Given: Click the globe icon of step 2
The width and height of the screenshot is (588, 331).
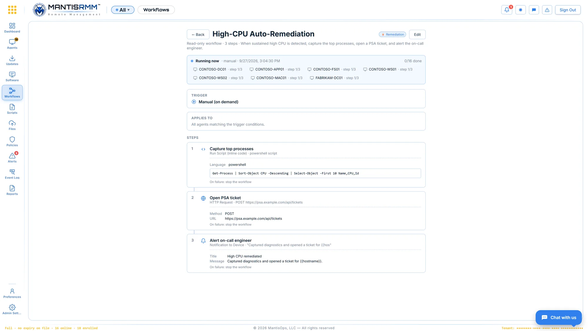Looking at the screenshot, I should pos(203,198).
